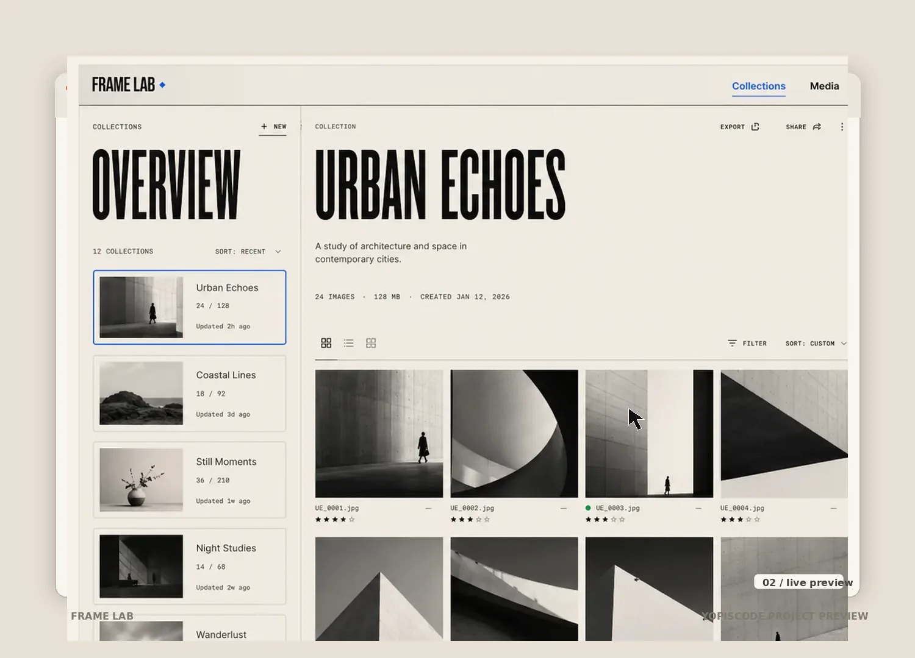Open the UE_0004.jpg image thumbnail
Image resolution: width=915 pixels, height=658 pixels.
784,434
